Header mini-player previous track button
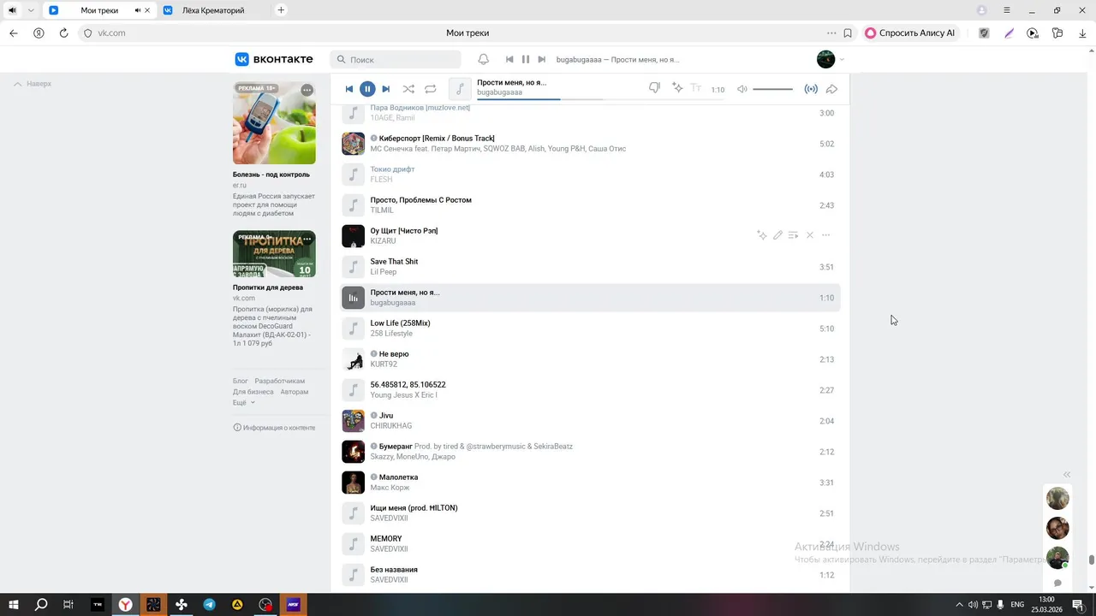This screenshot has height=616, width=1096. (509, 60)
